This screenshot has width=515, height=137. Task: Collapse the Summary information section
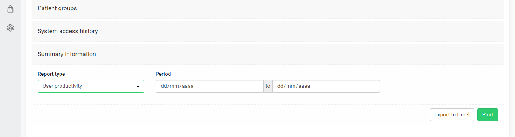coord(268,54)
